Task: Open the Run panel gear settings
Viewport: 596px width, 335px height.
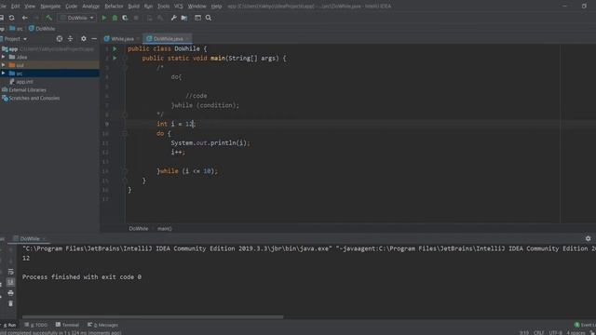Action: (x=588, y=238)
